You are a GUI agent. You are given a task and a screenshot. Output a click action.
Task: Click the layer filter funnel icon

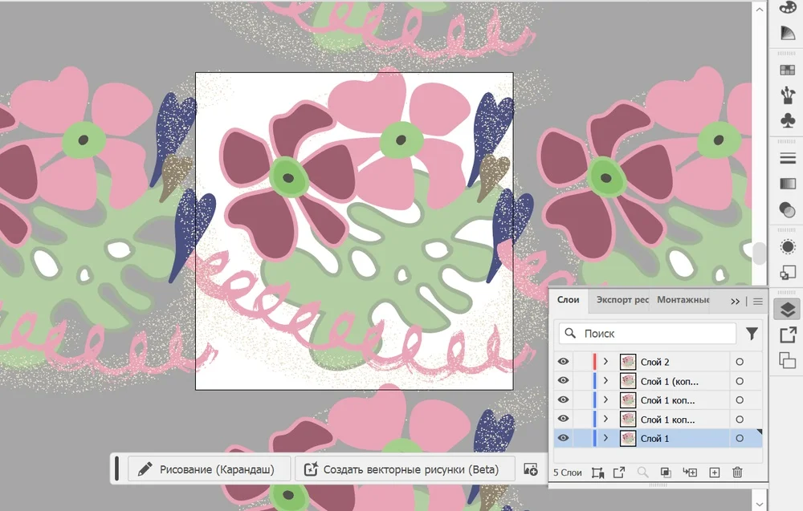click(x=752, y=334)
